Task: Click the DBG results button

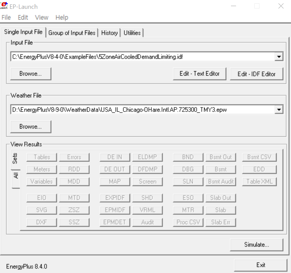Action: (x=188, y=169)
